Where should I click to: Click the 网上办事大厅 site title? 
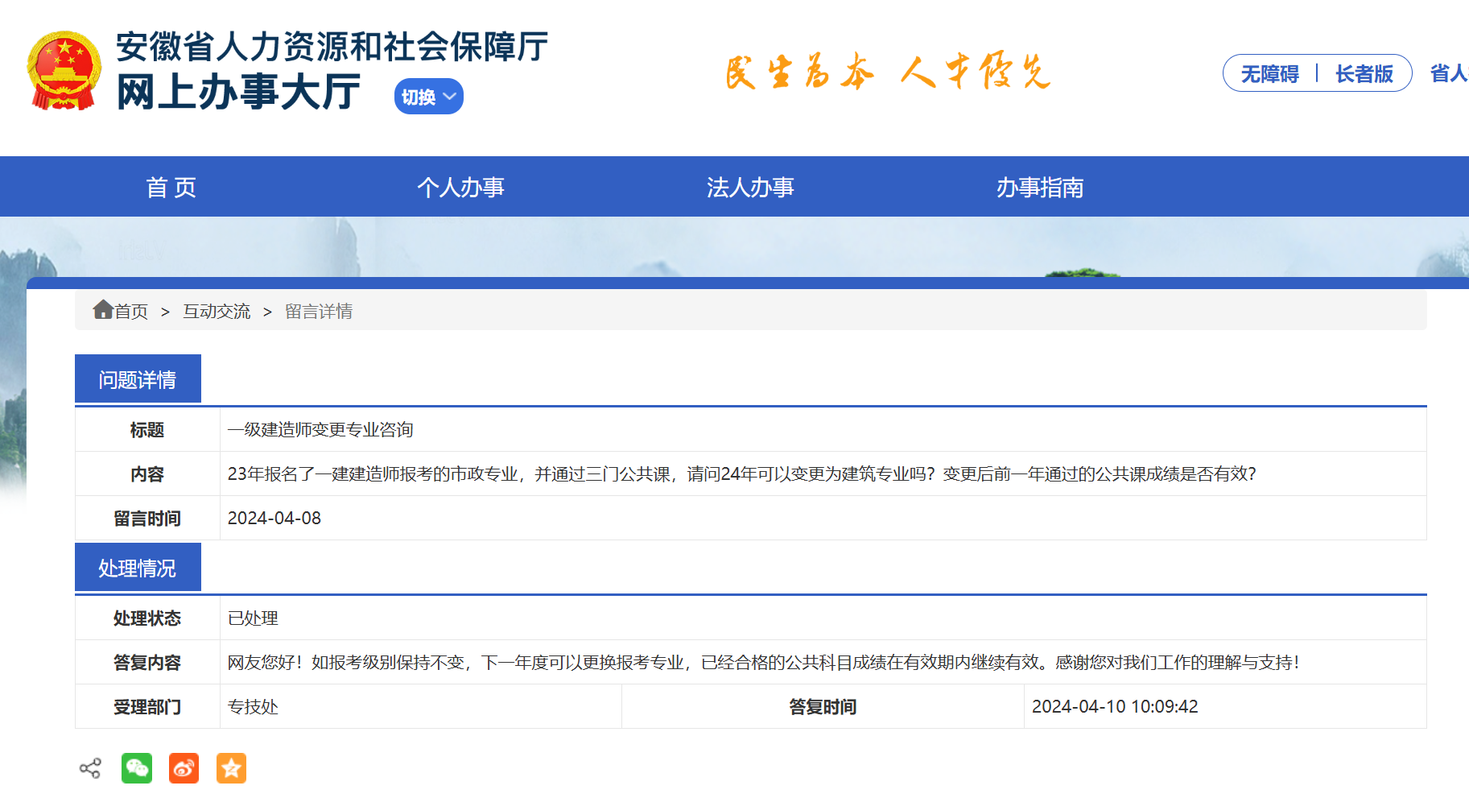[x=239, y=93]
